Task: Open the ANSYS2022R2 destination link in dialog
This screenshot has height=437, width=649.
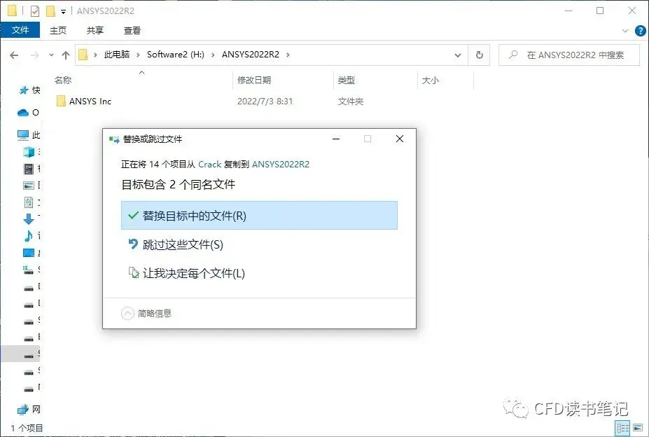Action: pos(281,165)
